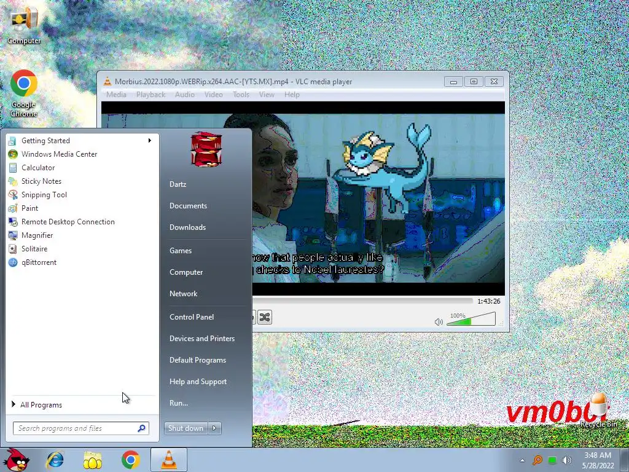The image size is (629, 472).
Task: Open the VLC Video menu
Action: coord(213,95)
